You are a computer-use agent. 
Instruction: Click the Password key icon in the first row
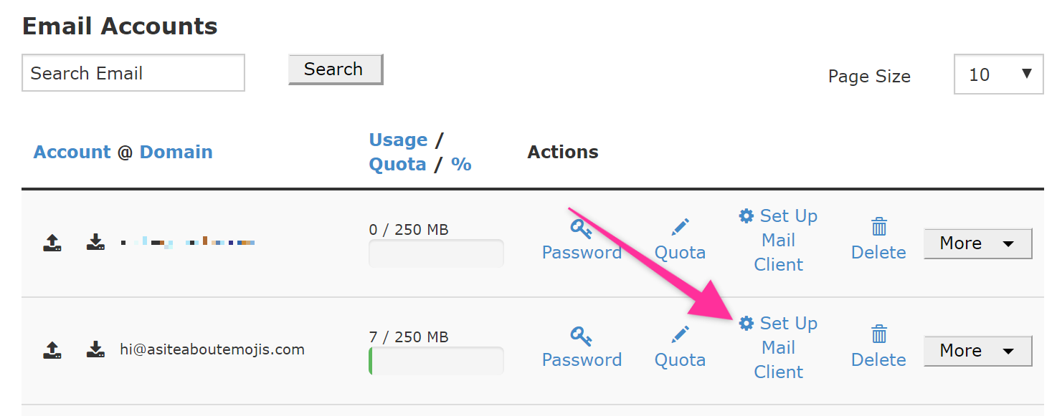(x=581, y=228)
